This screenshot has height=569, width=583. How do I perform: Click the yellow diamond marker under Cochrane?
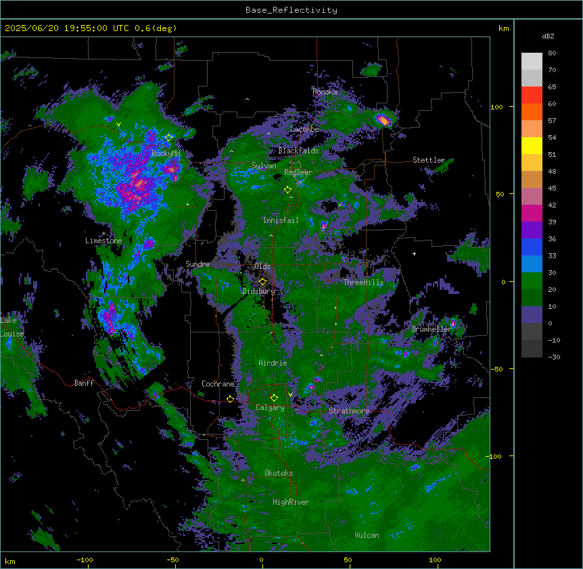[x=230, y=399]
